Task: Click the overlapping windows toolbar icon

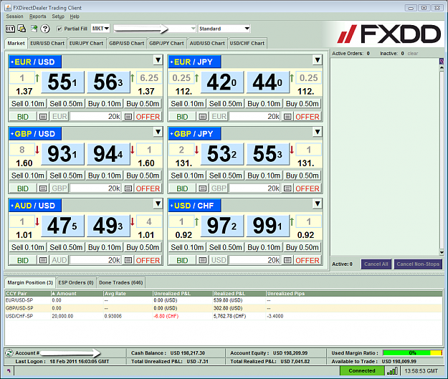Action: click(22, 29)
